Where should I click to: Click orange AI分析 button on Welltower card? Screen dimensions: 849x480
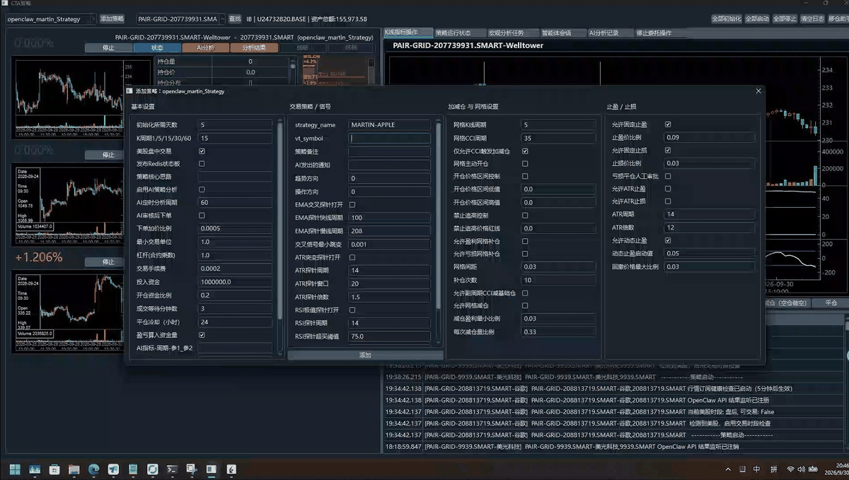click(x=205, y=48)
